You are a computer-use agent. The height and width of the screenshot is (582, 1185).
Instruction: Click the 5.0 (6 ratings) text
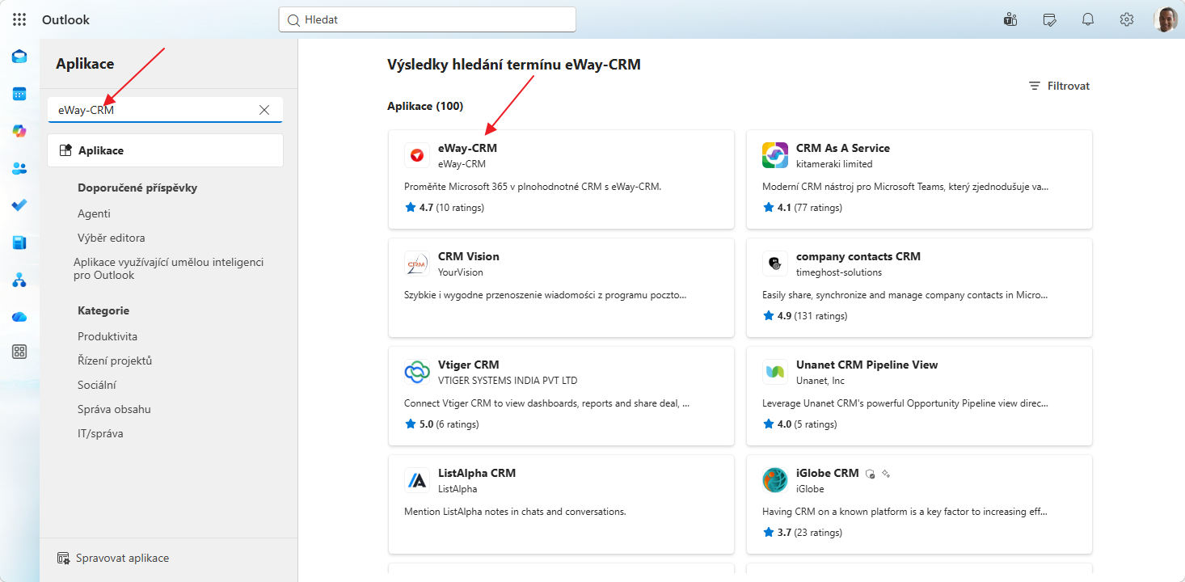449,424
